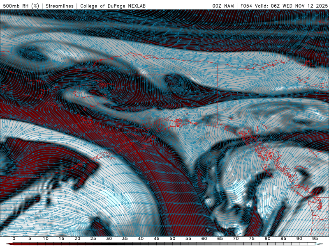Select the "Streamlines" label in header

[60, 6]
